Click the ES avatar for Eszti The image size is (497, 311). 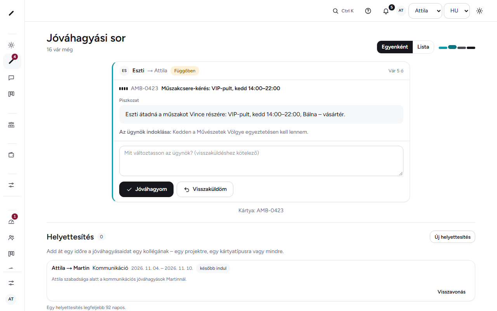tap(124, 71)
